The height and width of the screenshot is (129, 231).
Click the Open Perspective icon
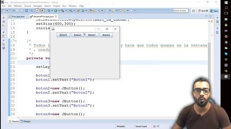pos(193,11)
